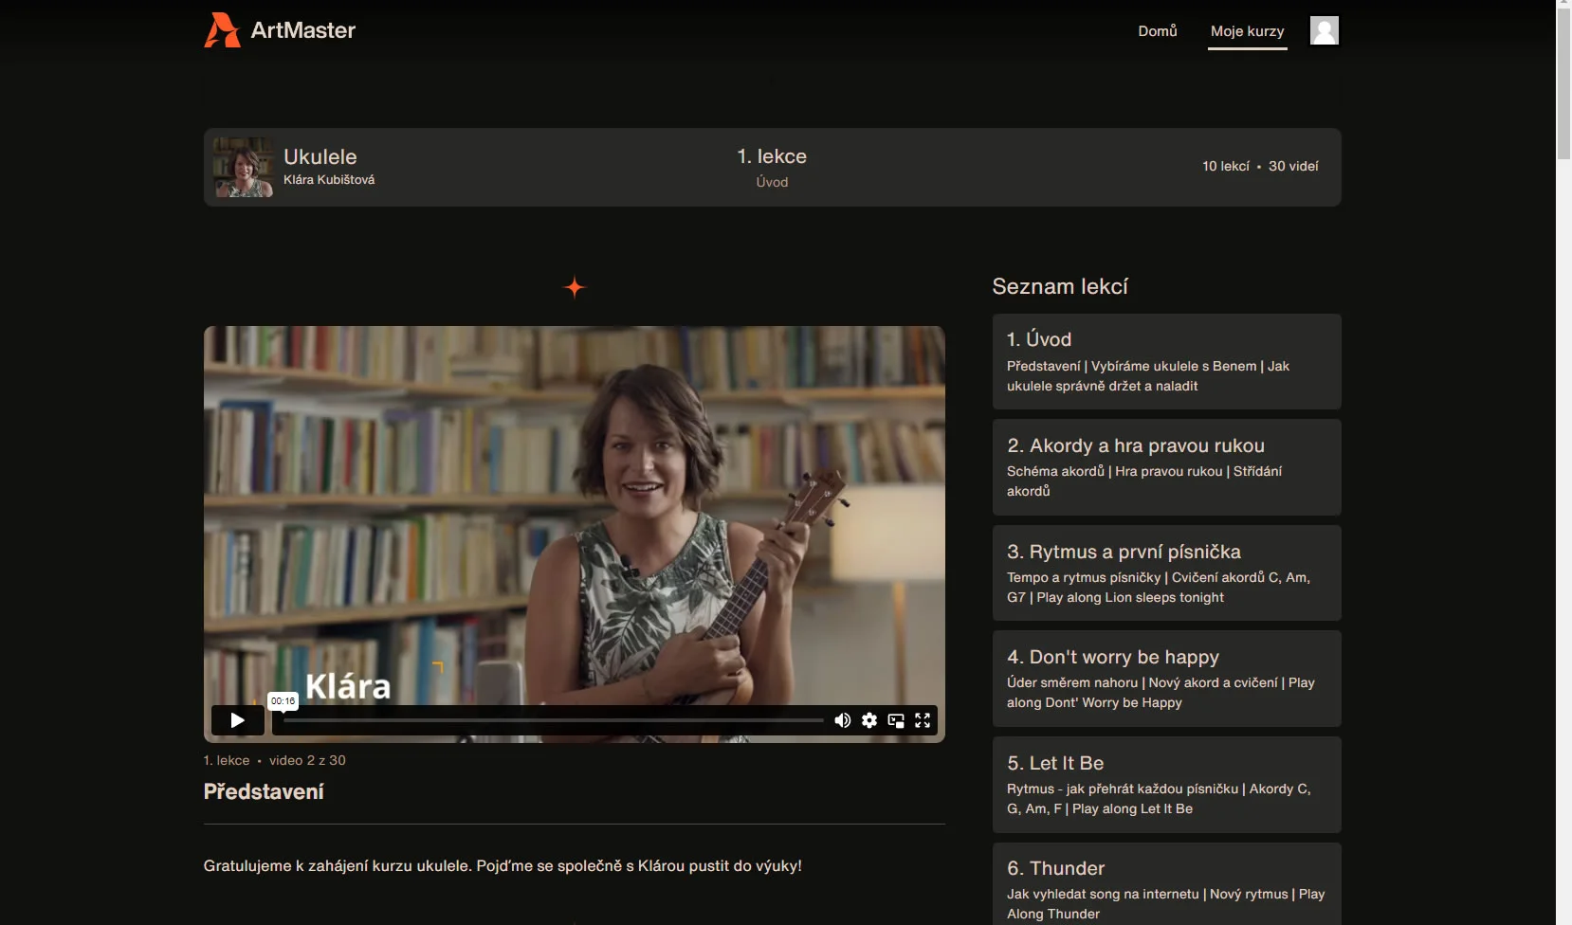Open lesson 1. Úvod
Image resolution: width=1572 pixels, height=925 pixels.
[x=1165, y=361]
